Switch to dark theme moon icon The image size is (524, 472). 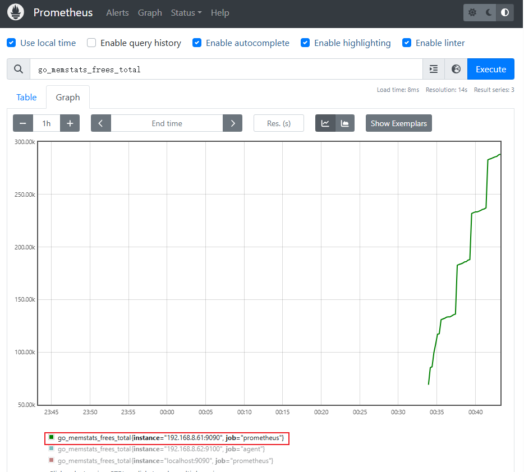coord(489,12)
